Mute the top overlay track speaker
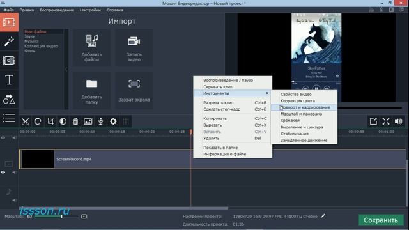Image resolution: width=409 pixels, height=230 pixels. 14,137
